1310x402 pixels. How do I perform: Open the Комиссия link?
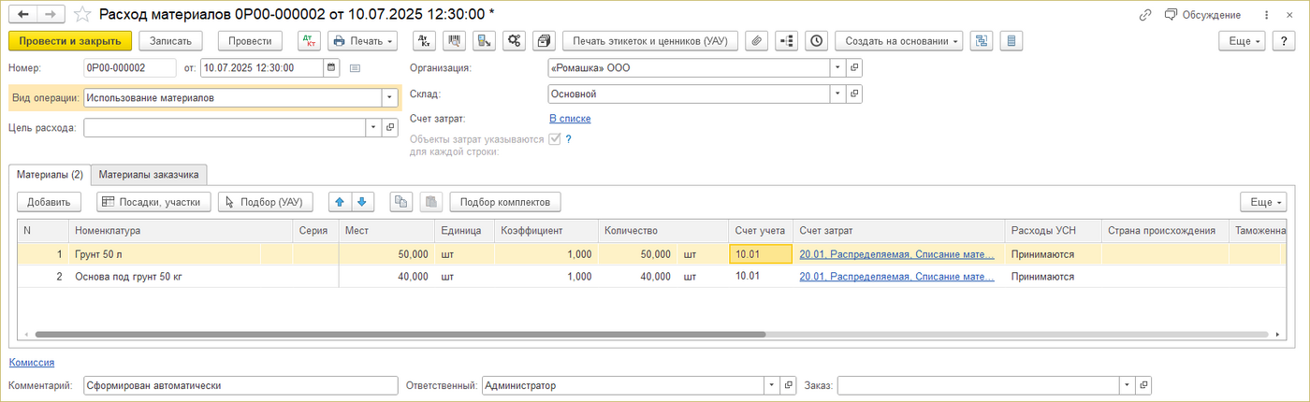click(x=31, y=363)
